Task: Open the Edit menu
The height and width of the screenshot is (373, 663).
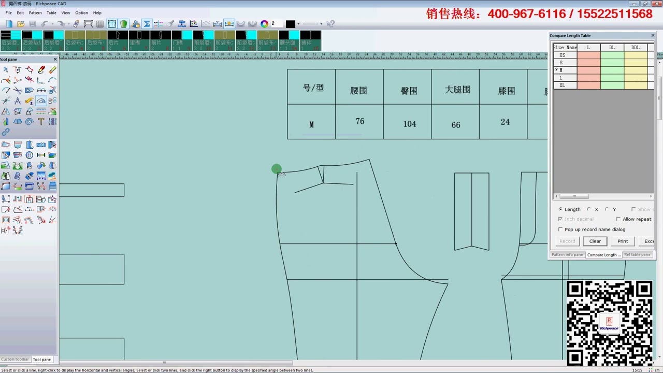Action: [20, 12]
